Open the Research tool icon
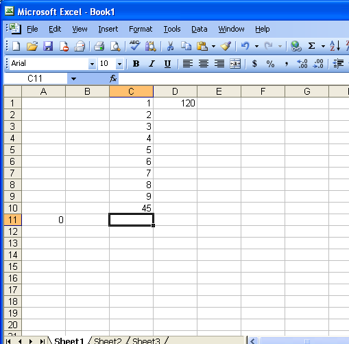 point(151,46)
